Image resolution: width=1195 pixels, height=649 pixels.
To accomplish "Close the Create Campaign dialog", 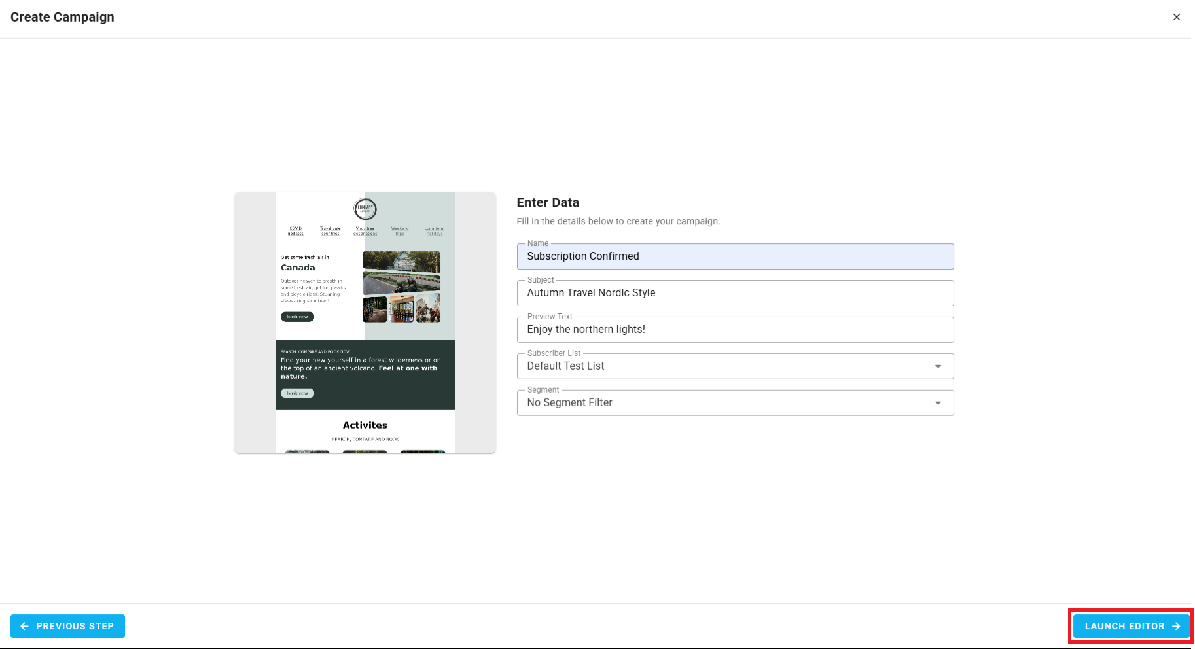I will click(1177, 17).
